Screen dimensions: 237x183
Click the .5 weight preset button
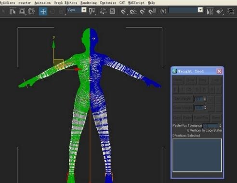click(197, 90)
